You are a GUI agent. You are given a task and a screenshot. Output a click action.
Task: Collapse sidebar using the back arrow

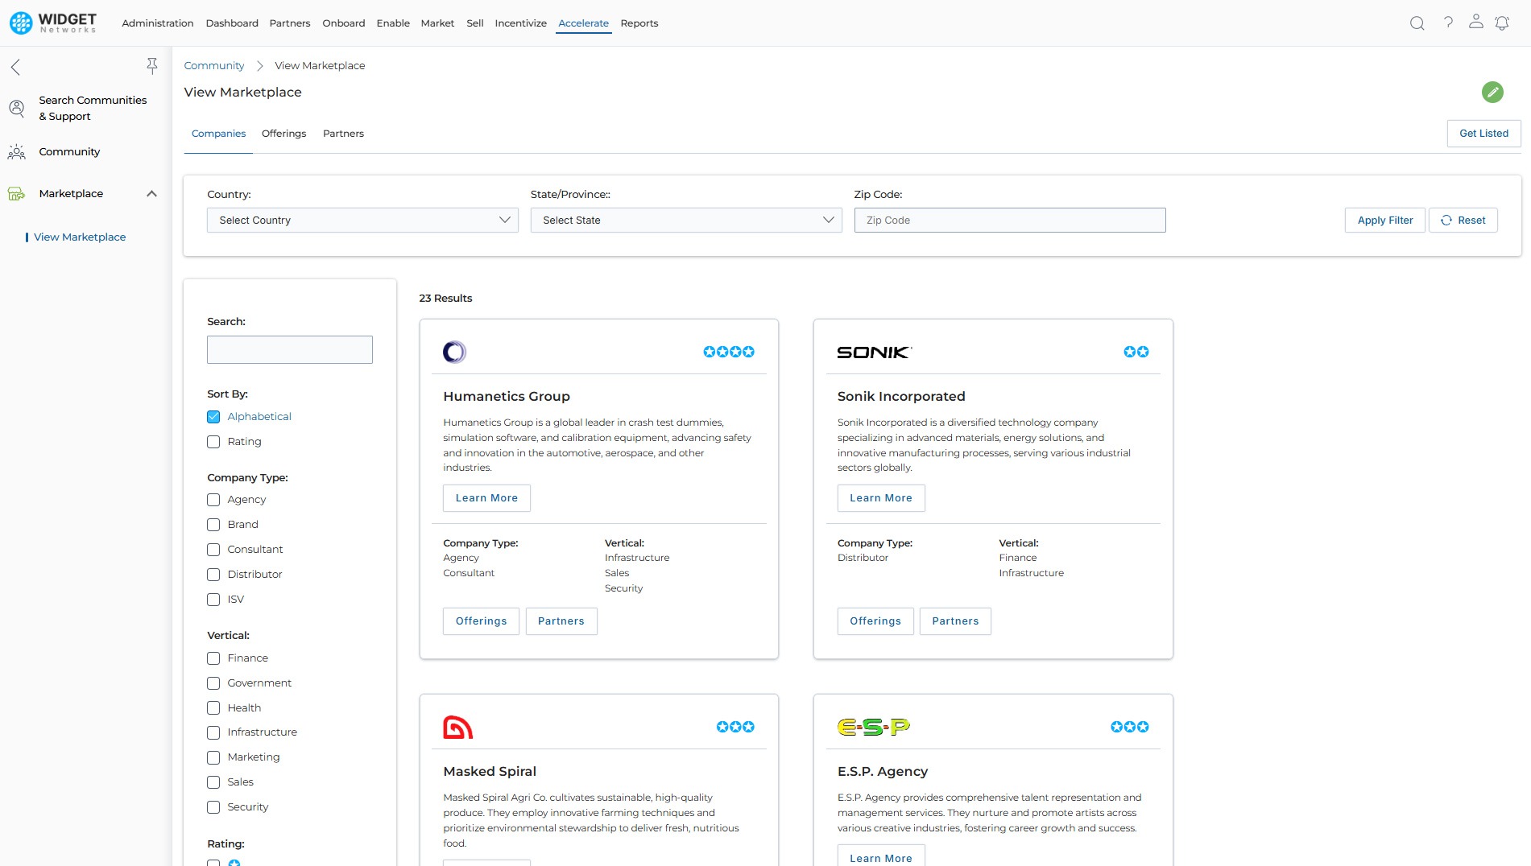[x=15, y=68]
